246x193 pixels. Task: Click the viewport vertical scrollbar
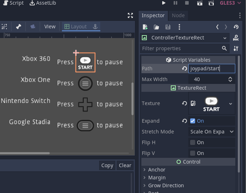click(x=132, y=99)
